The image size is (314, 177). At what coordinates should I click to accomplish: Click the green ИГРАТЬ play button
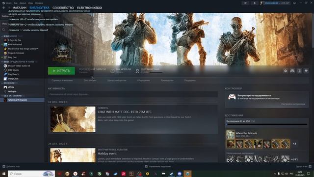tap(61, 71)
